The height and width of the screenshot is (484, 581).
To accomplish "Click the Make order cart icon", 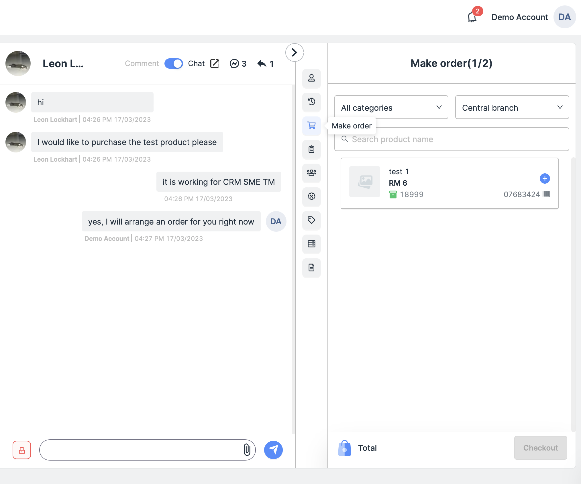I will pos(311,125).
